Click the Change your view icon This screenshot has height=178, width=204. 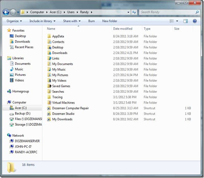pyautogui.click(x=171, y=21)
